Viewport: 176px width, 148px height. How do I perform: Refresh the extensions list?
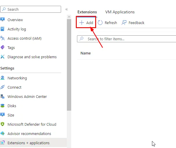click(107, 23)
